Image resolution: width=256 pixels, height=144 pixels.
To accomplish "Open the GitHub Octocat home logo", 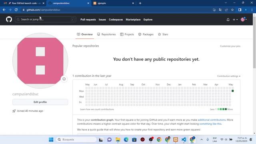I will click(x=9, y=20).
